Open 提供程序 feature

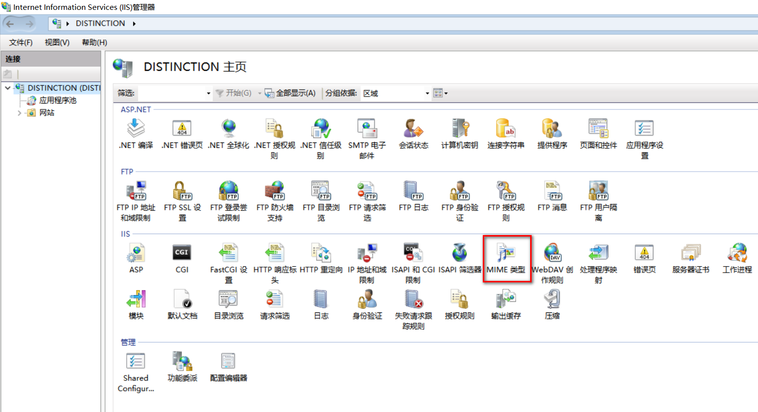tap(552, 134)
